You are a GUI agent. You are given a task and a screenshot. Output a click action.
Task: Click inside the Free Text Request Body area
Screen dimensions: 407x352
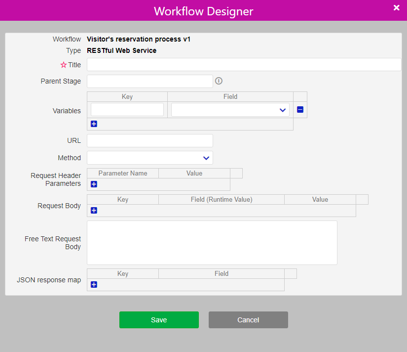[212, 242]
